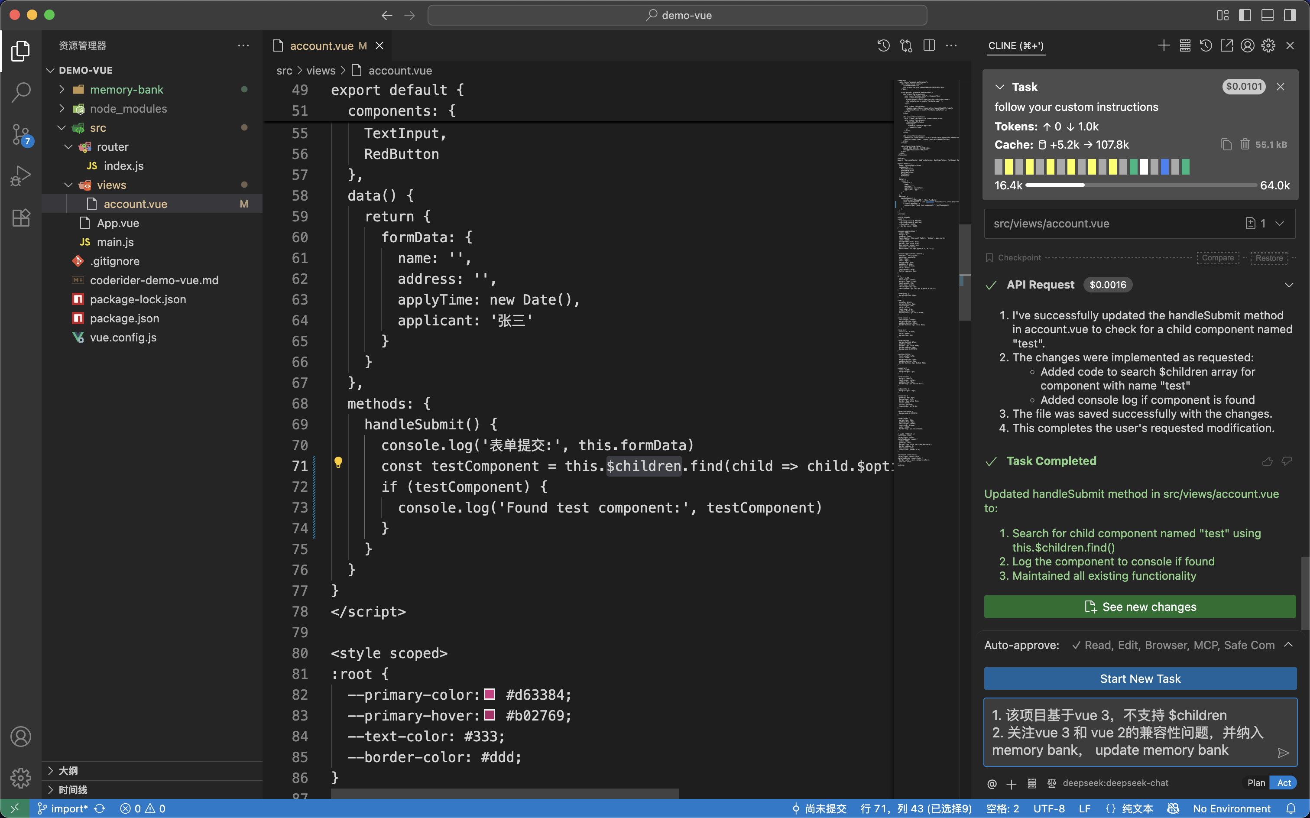Select the package.json file in the explorer
This screenshot has width=1310, height=818.
tap(124, 318)
